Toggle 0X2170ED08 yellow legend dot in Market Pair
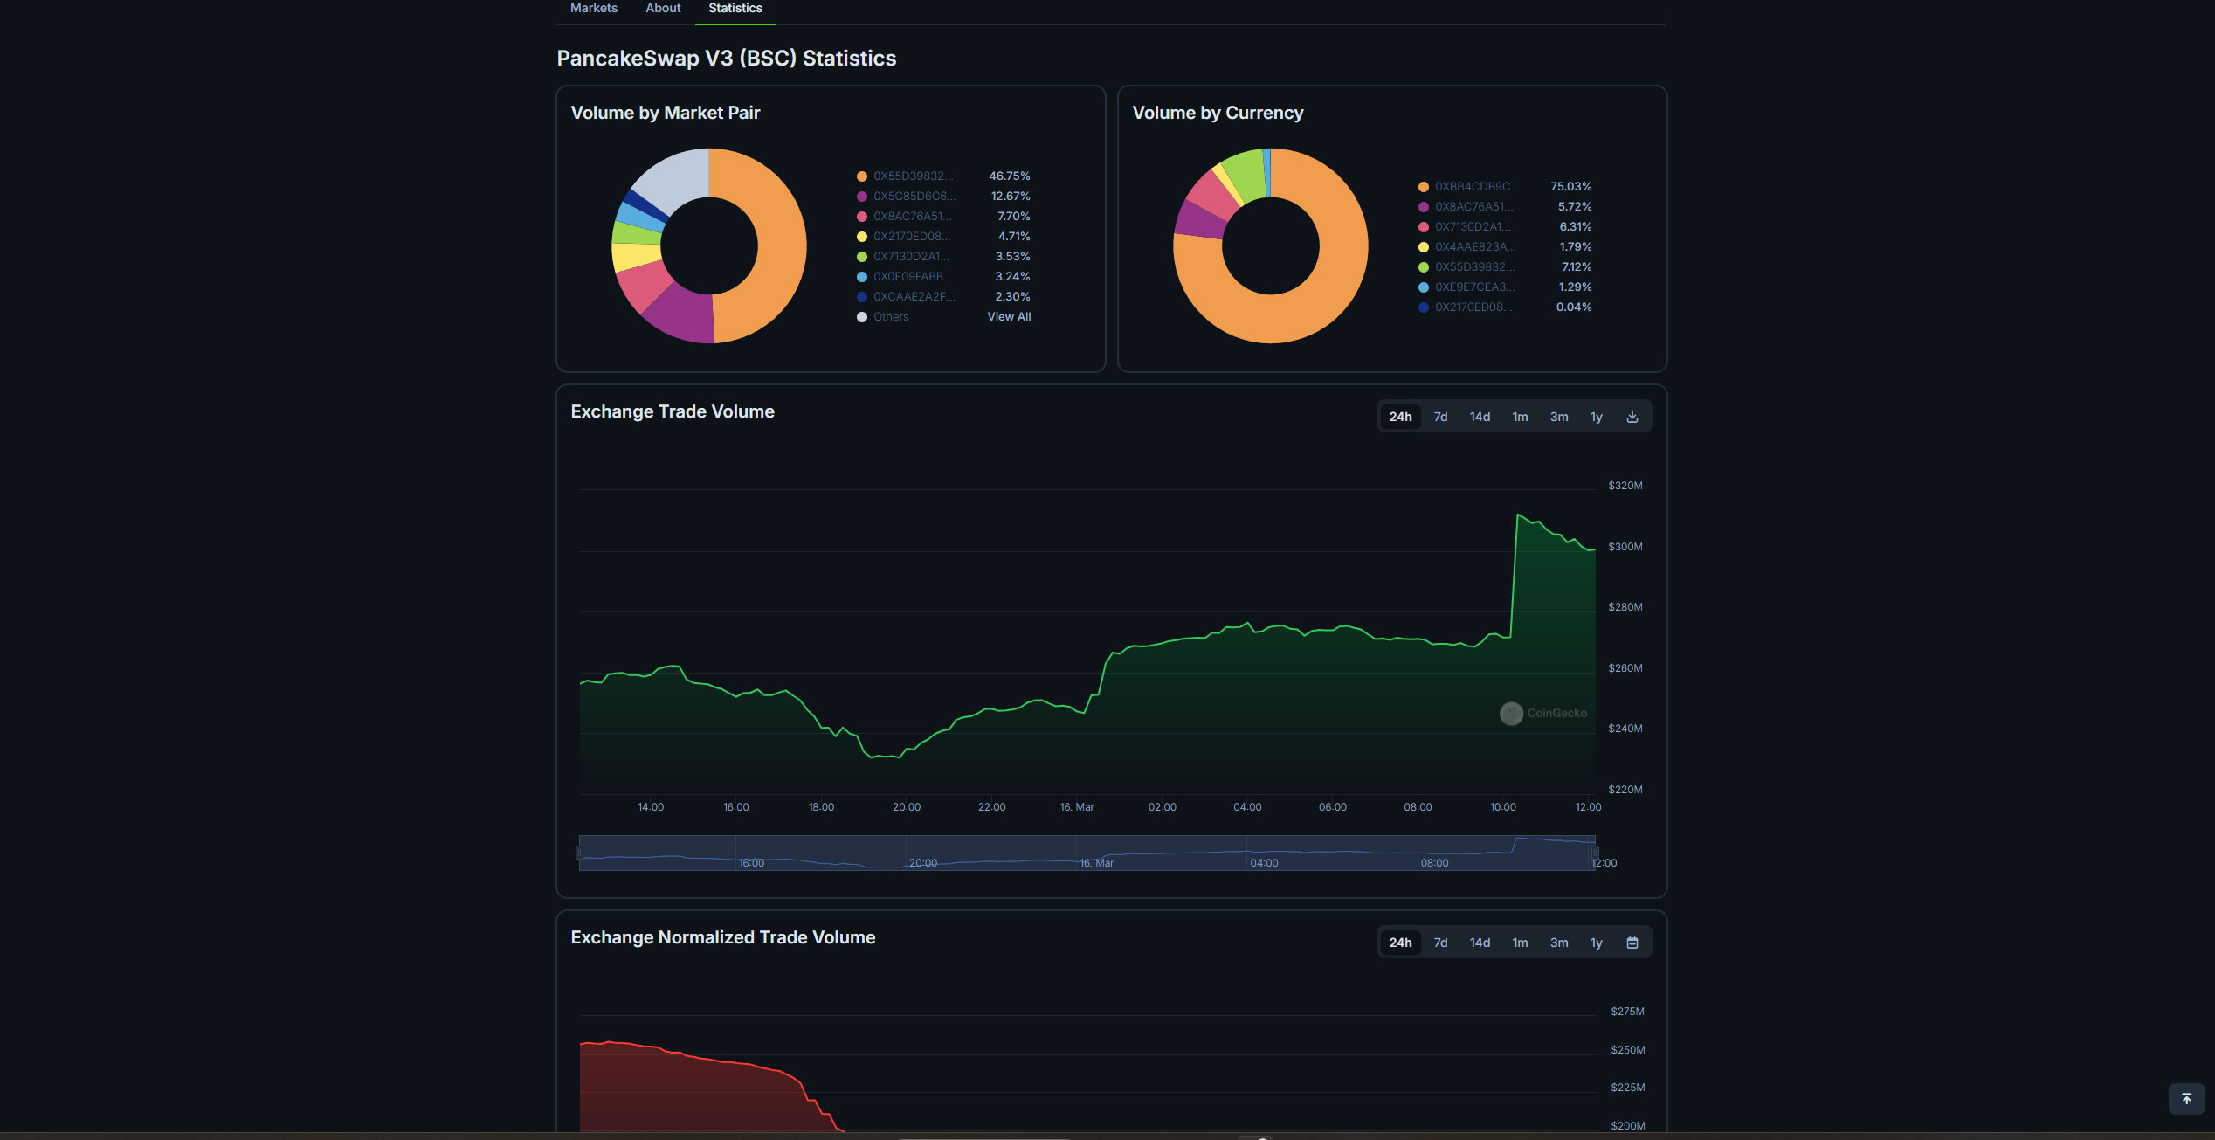Image resolution: width=2215 pixels, height=1140 pixels. pyautogui.click(x=862, y=237)
